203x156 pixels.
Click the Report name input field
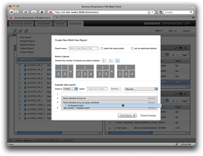pyautogui.click(x=83, y=48)
